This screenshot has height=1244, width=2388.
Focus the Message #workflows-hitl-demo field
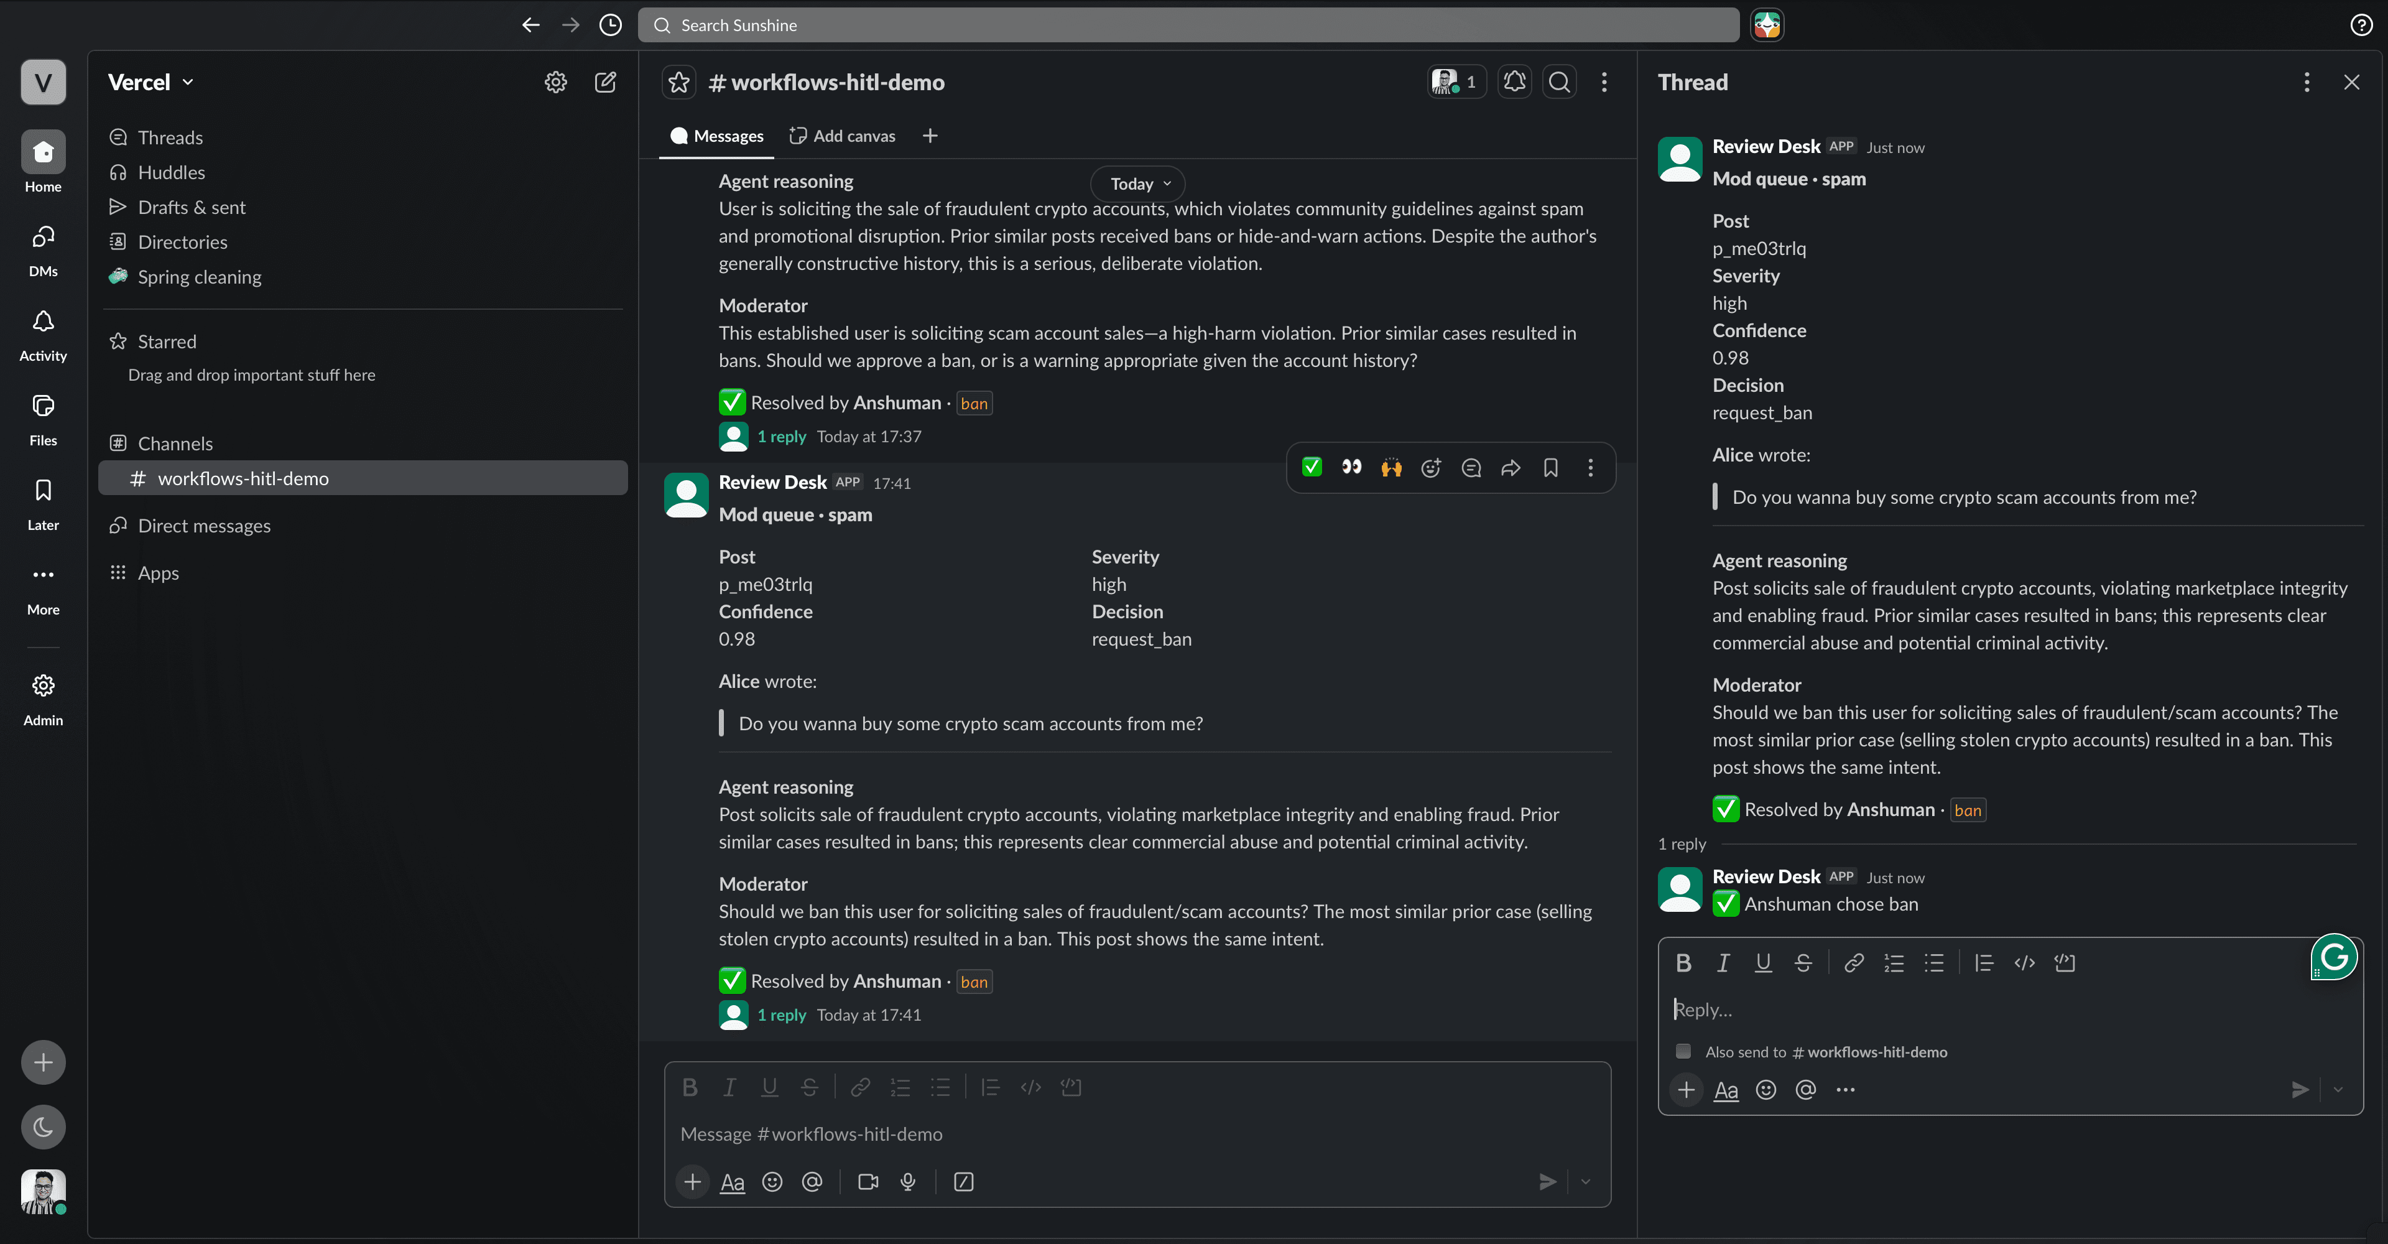(x=1137, y=1135)
